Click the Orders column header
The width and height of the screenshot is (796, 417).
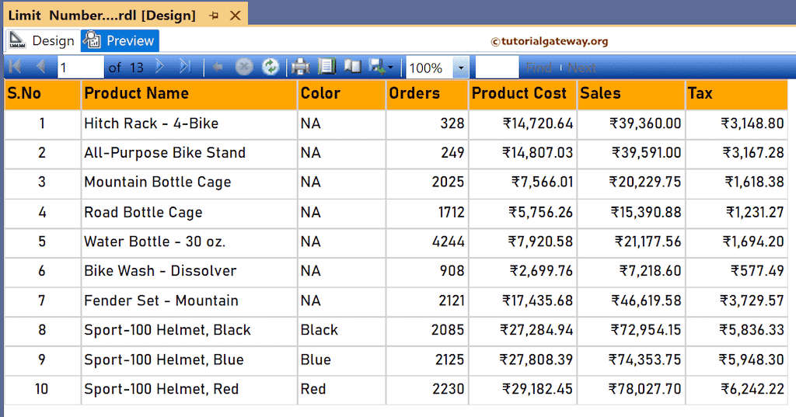[x=427, y=94]
